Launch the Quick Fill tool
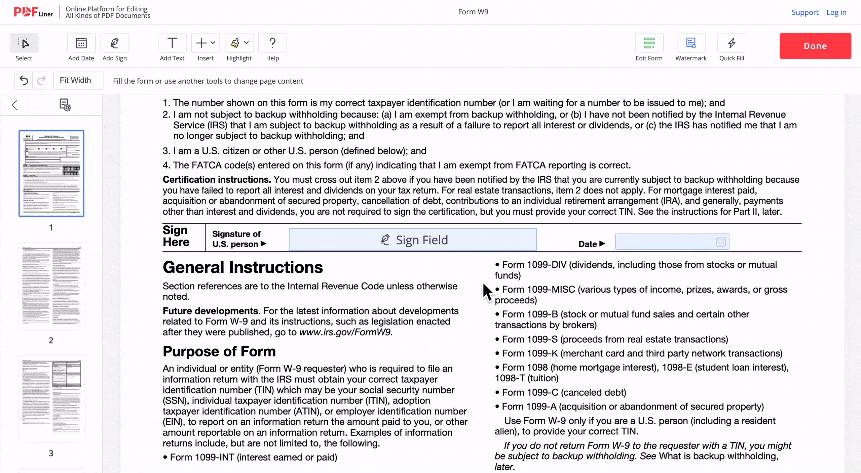 click(732, 43)
